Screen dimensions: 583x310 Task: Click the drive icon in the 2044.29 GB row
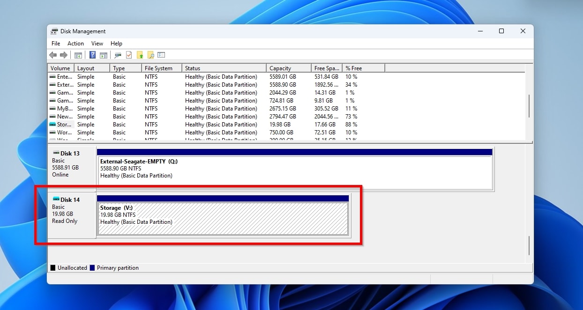click(52, 93)
